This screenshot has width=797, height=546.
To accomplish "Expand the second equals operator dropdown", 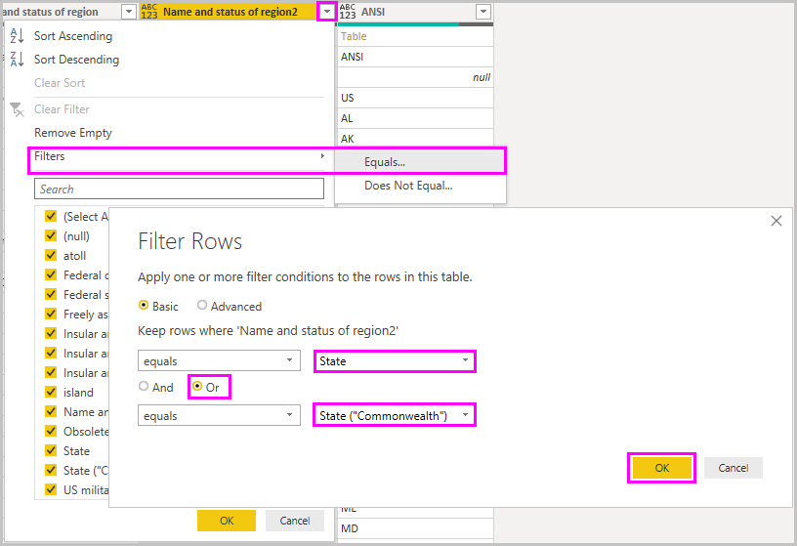I will pos(289,415).
